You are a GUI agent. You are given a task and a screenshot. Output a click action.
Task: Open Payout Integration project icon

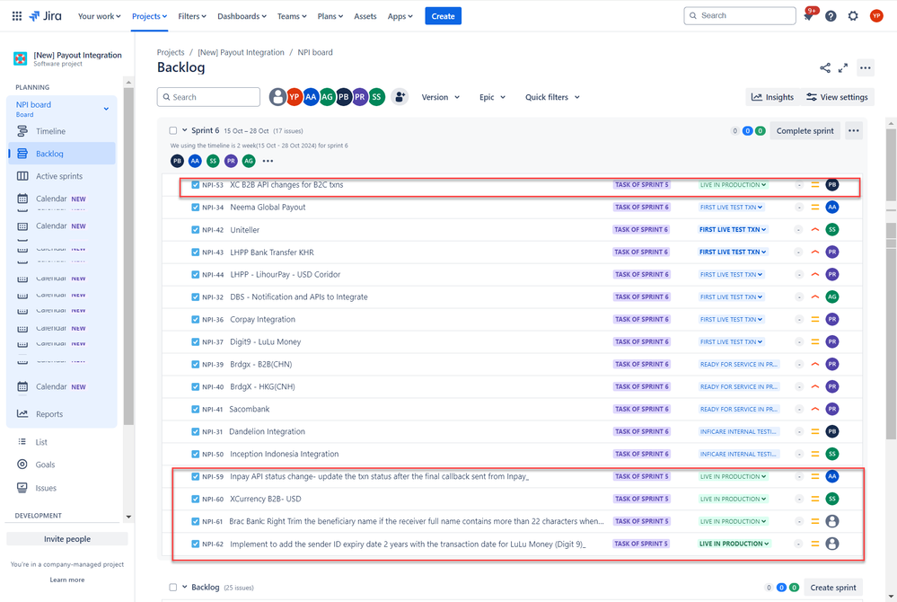coord(21,58)
